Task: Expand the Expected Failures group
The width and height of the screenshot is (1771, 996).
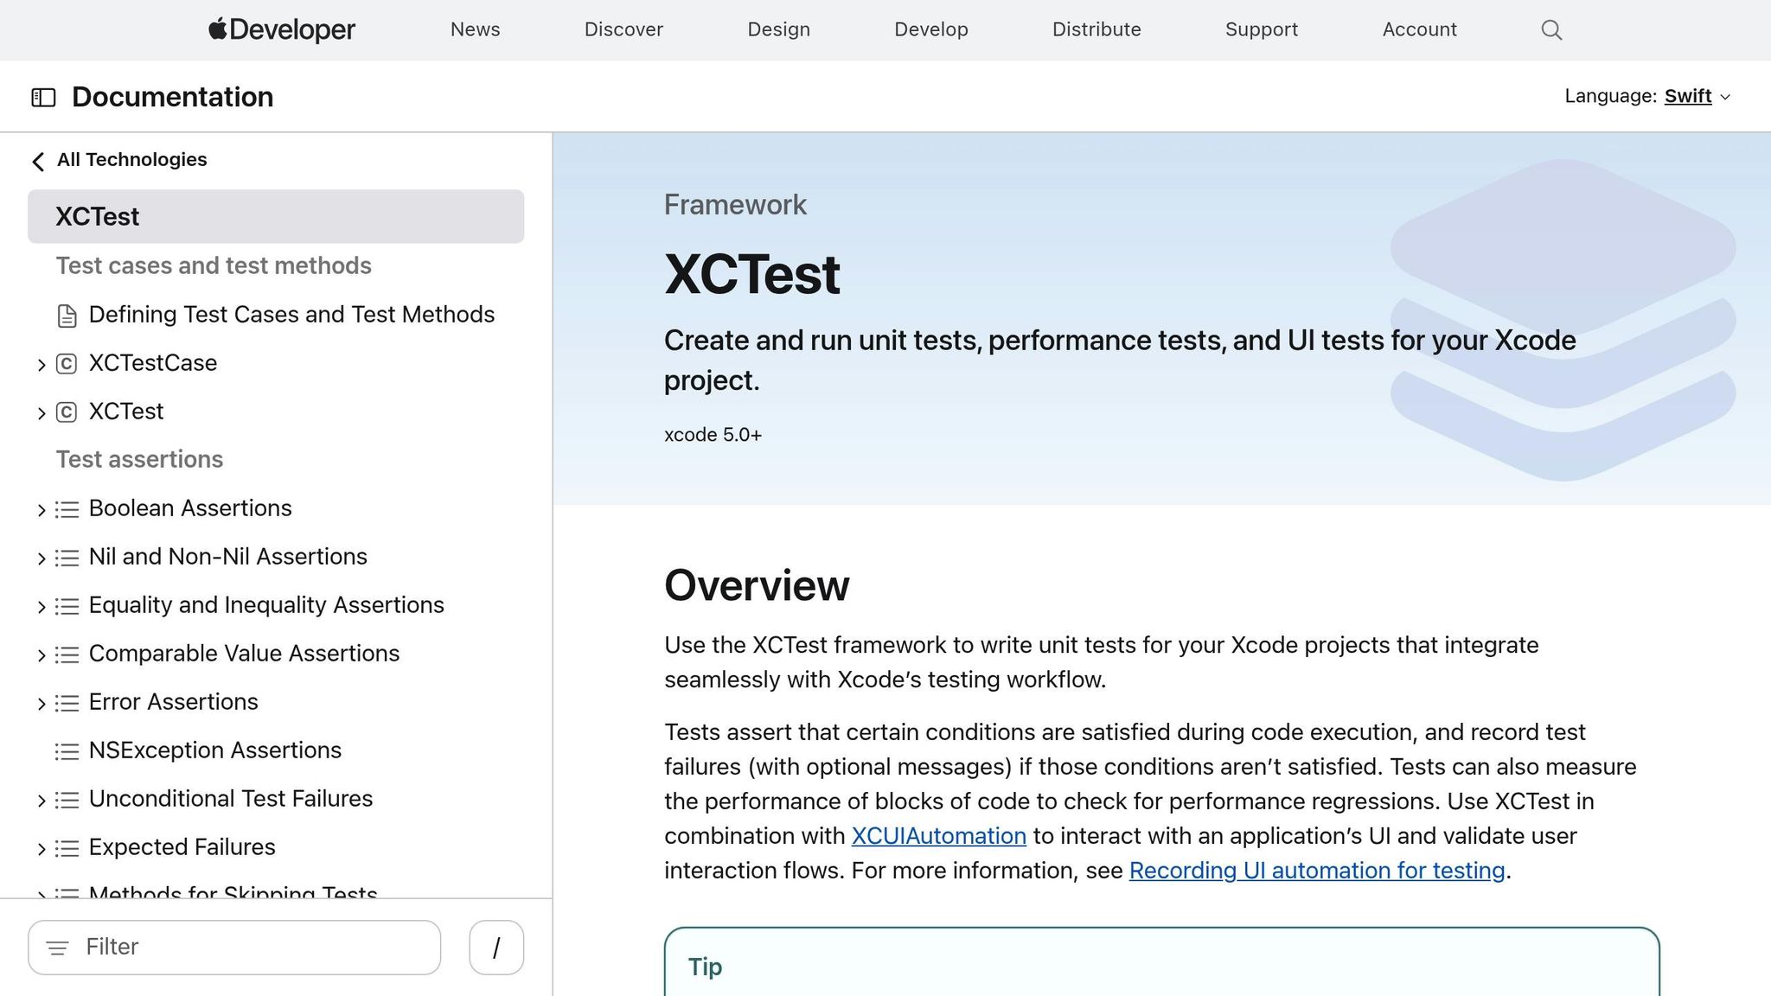Action: 41,849
